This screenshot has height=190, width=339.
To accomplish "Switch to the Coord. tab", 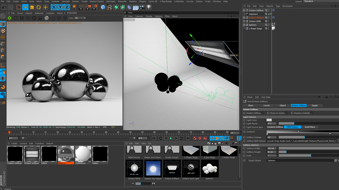I will point(266,105).
